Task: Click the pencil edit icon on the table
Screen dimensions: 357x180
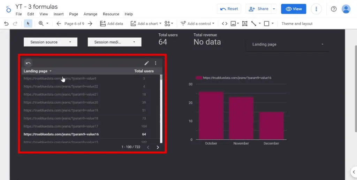Action: (147, 63)
